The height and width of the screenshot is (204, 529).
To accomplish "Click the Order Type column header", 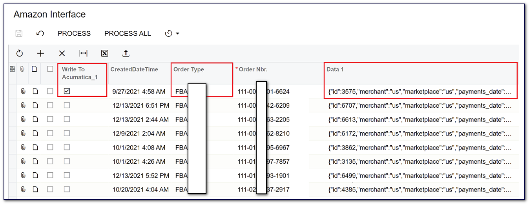I will (189, 69).
